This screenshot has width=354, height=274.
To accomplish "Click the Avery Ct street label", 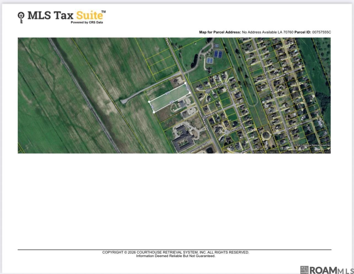I will (x=235, y=129).
